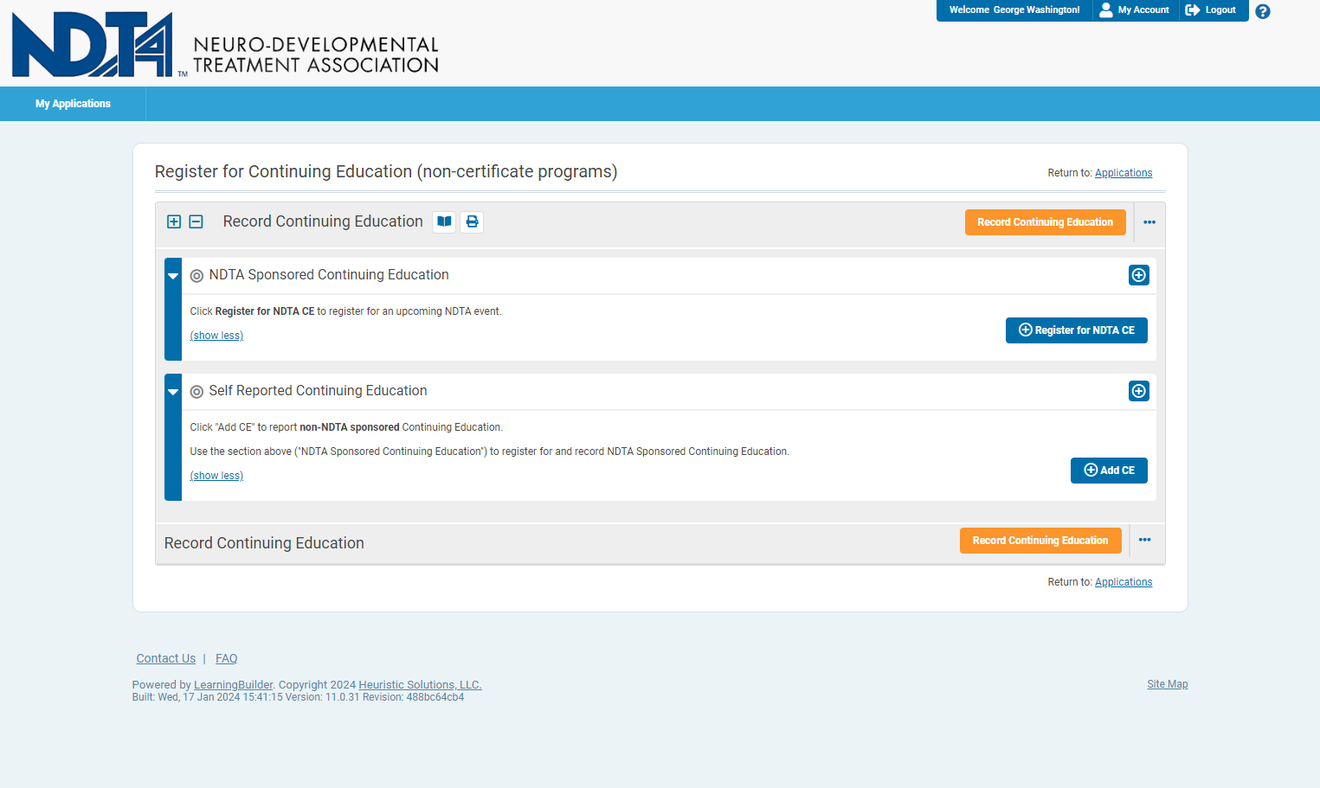Viewport: 1320px width, 788px height.
Task: Follow top Return to Applications link
Action: point(1124,173)
